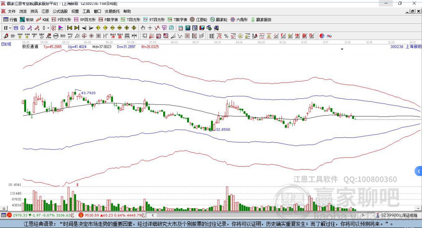The image size is (422, 228).
Task: Select the hand pan tool
Action: tap(143, 28)
